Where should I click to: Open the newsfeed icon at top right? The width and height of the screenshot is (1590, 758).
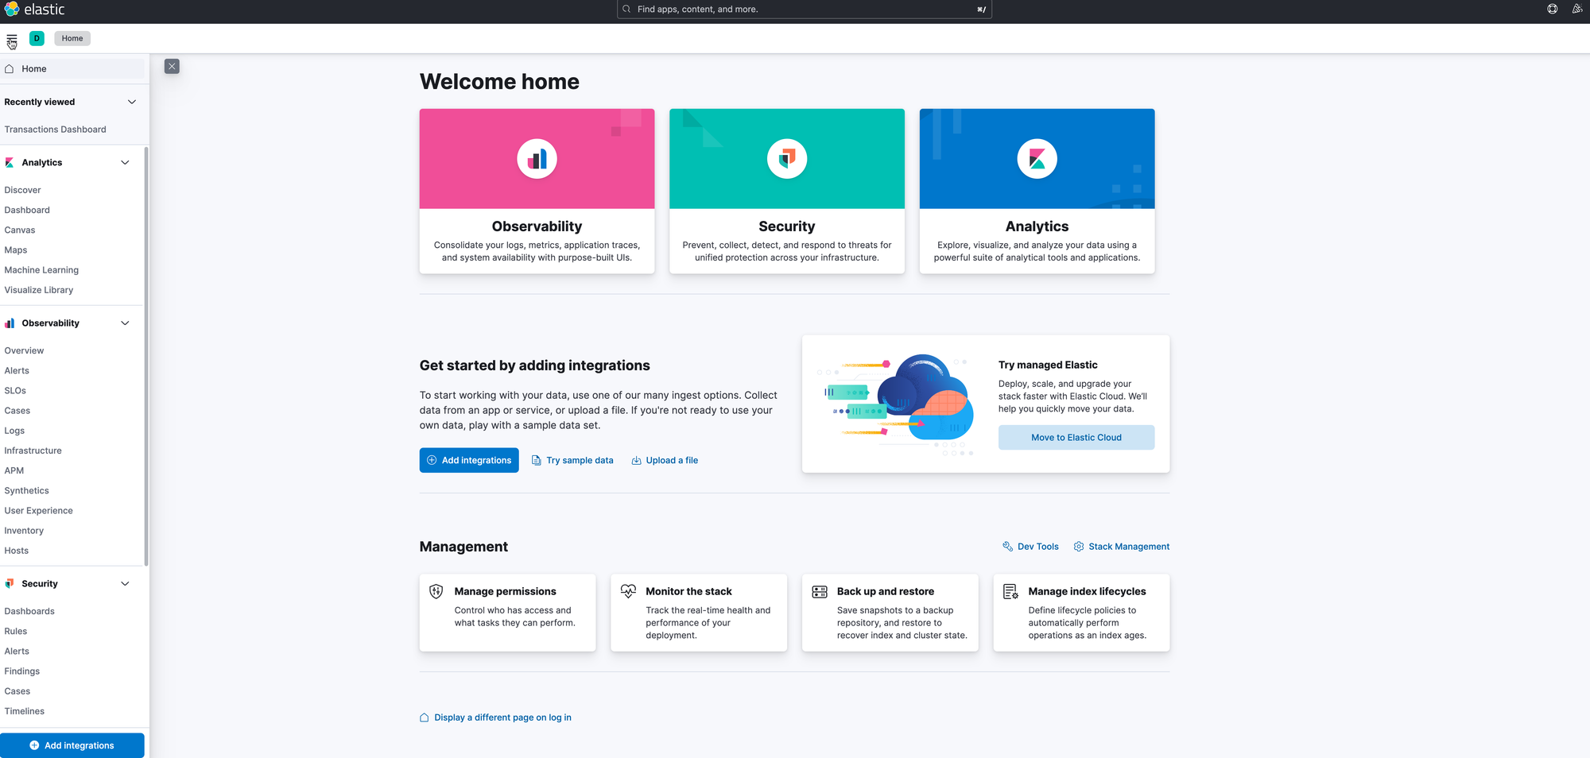(1577, 10)
